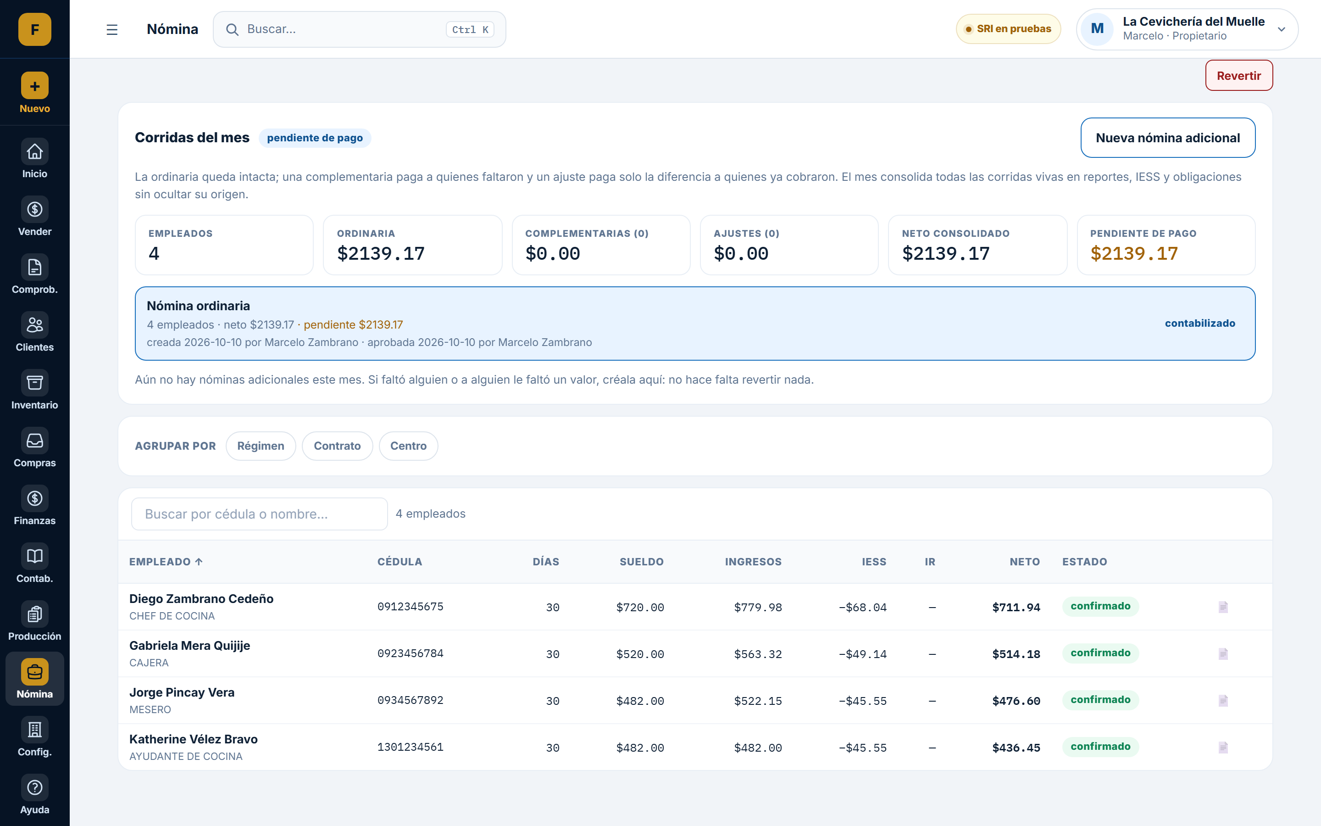Focus the Buscar por cédula o nombre field
1321x826 pixels.
click(259, 513)
